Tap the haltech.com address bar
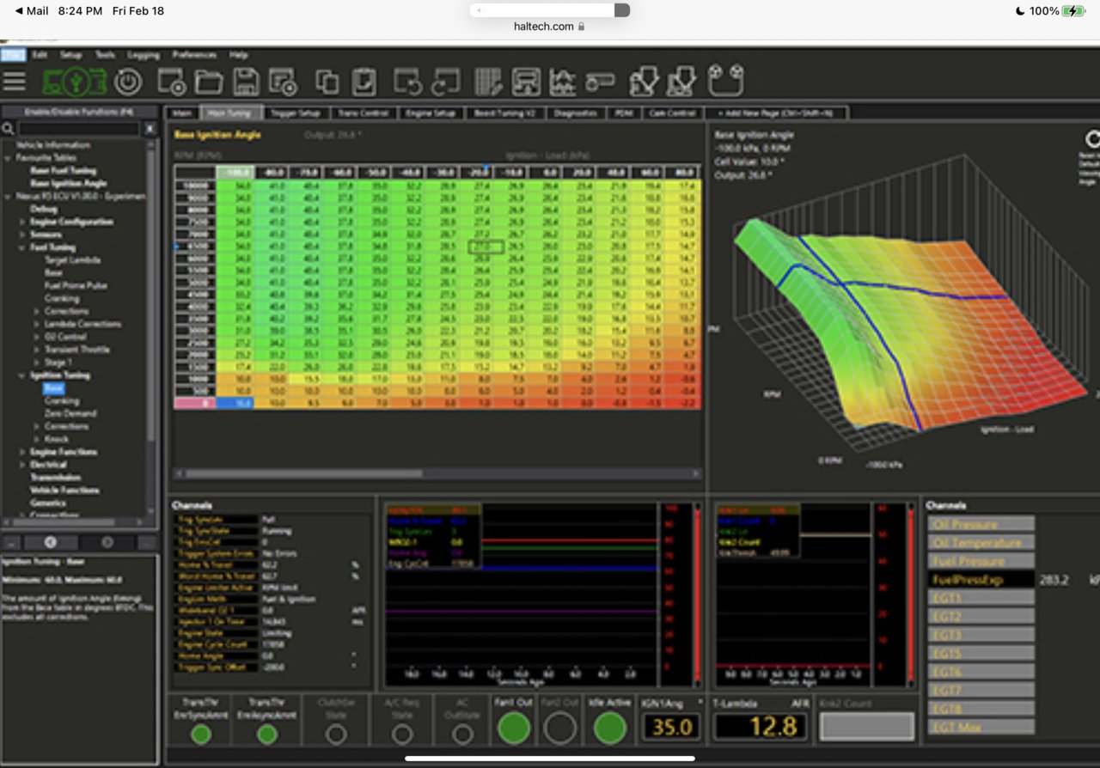This screenshot has height=768, width=1100. [x=550, y=27]
